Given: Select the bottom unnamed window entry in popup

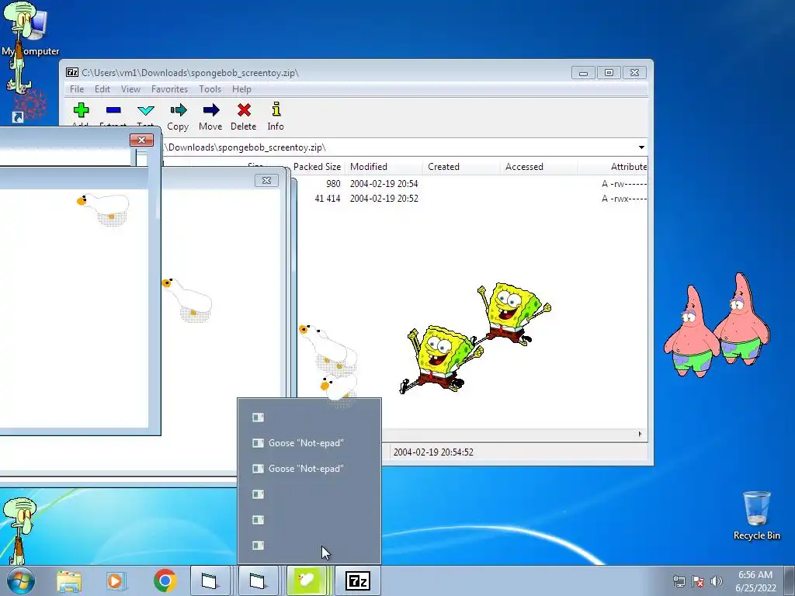Looking at the screenshot, I should 309,546.
